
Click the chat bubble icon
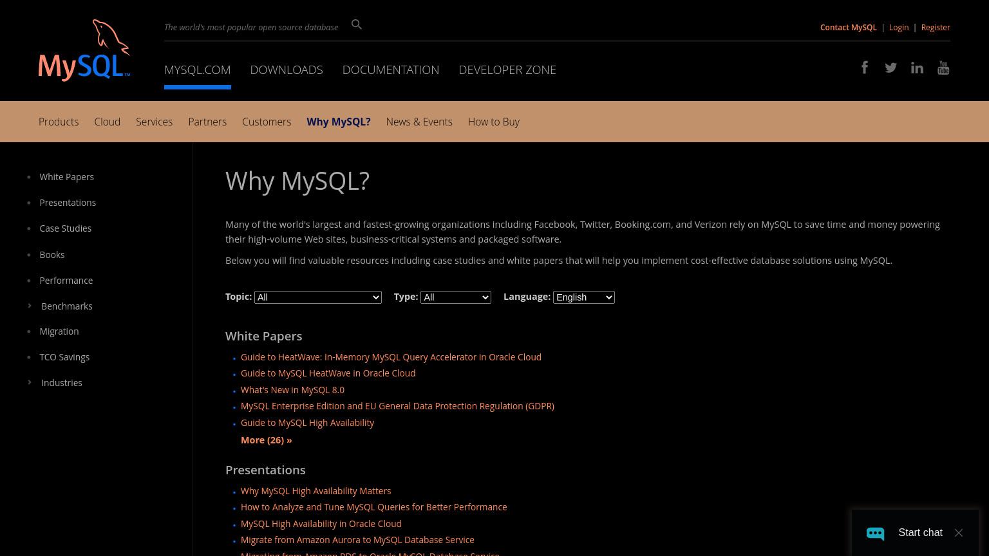pos(875,533)
